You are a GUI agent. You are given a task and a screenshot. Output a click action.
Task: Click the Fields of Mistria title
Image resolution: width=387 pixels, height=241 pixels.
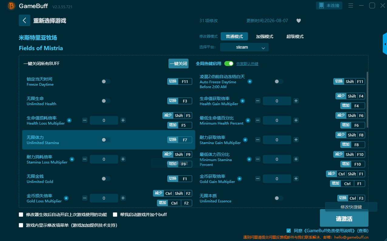click(41, 48)
